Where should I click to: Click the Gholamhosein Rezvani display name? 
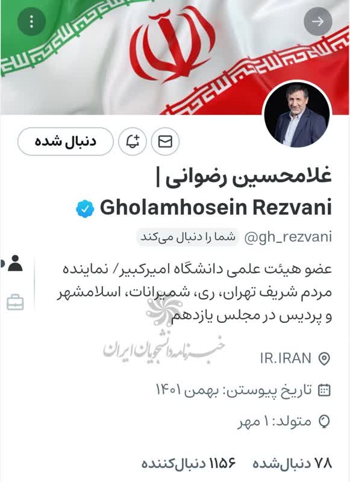click(216, 207)
